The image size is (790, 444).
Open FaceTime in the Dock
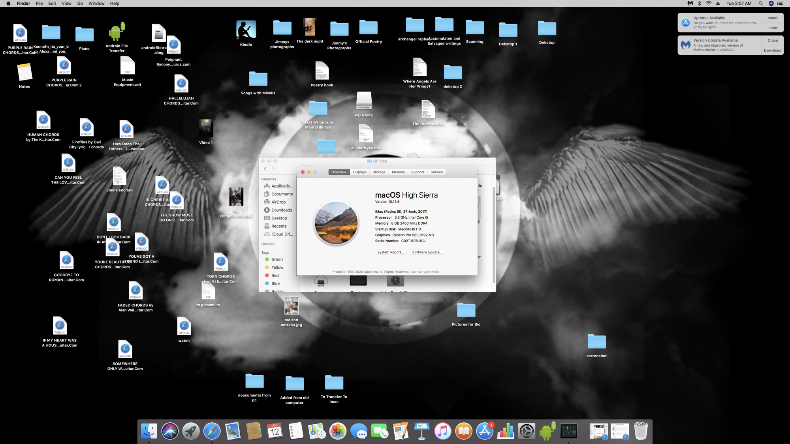380,431
